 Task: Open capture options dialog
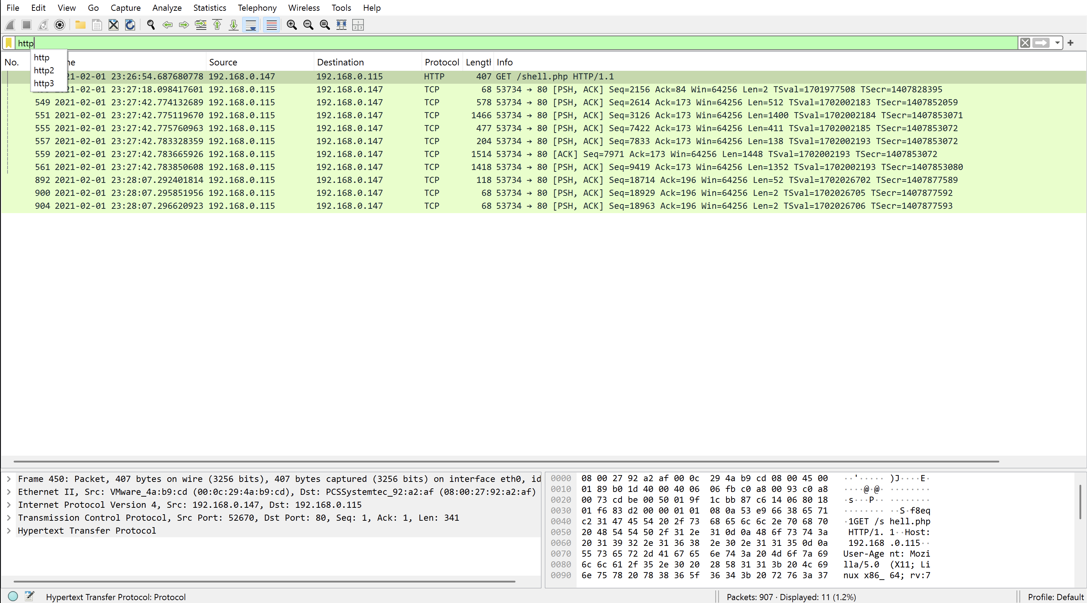60,25
